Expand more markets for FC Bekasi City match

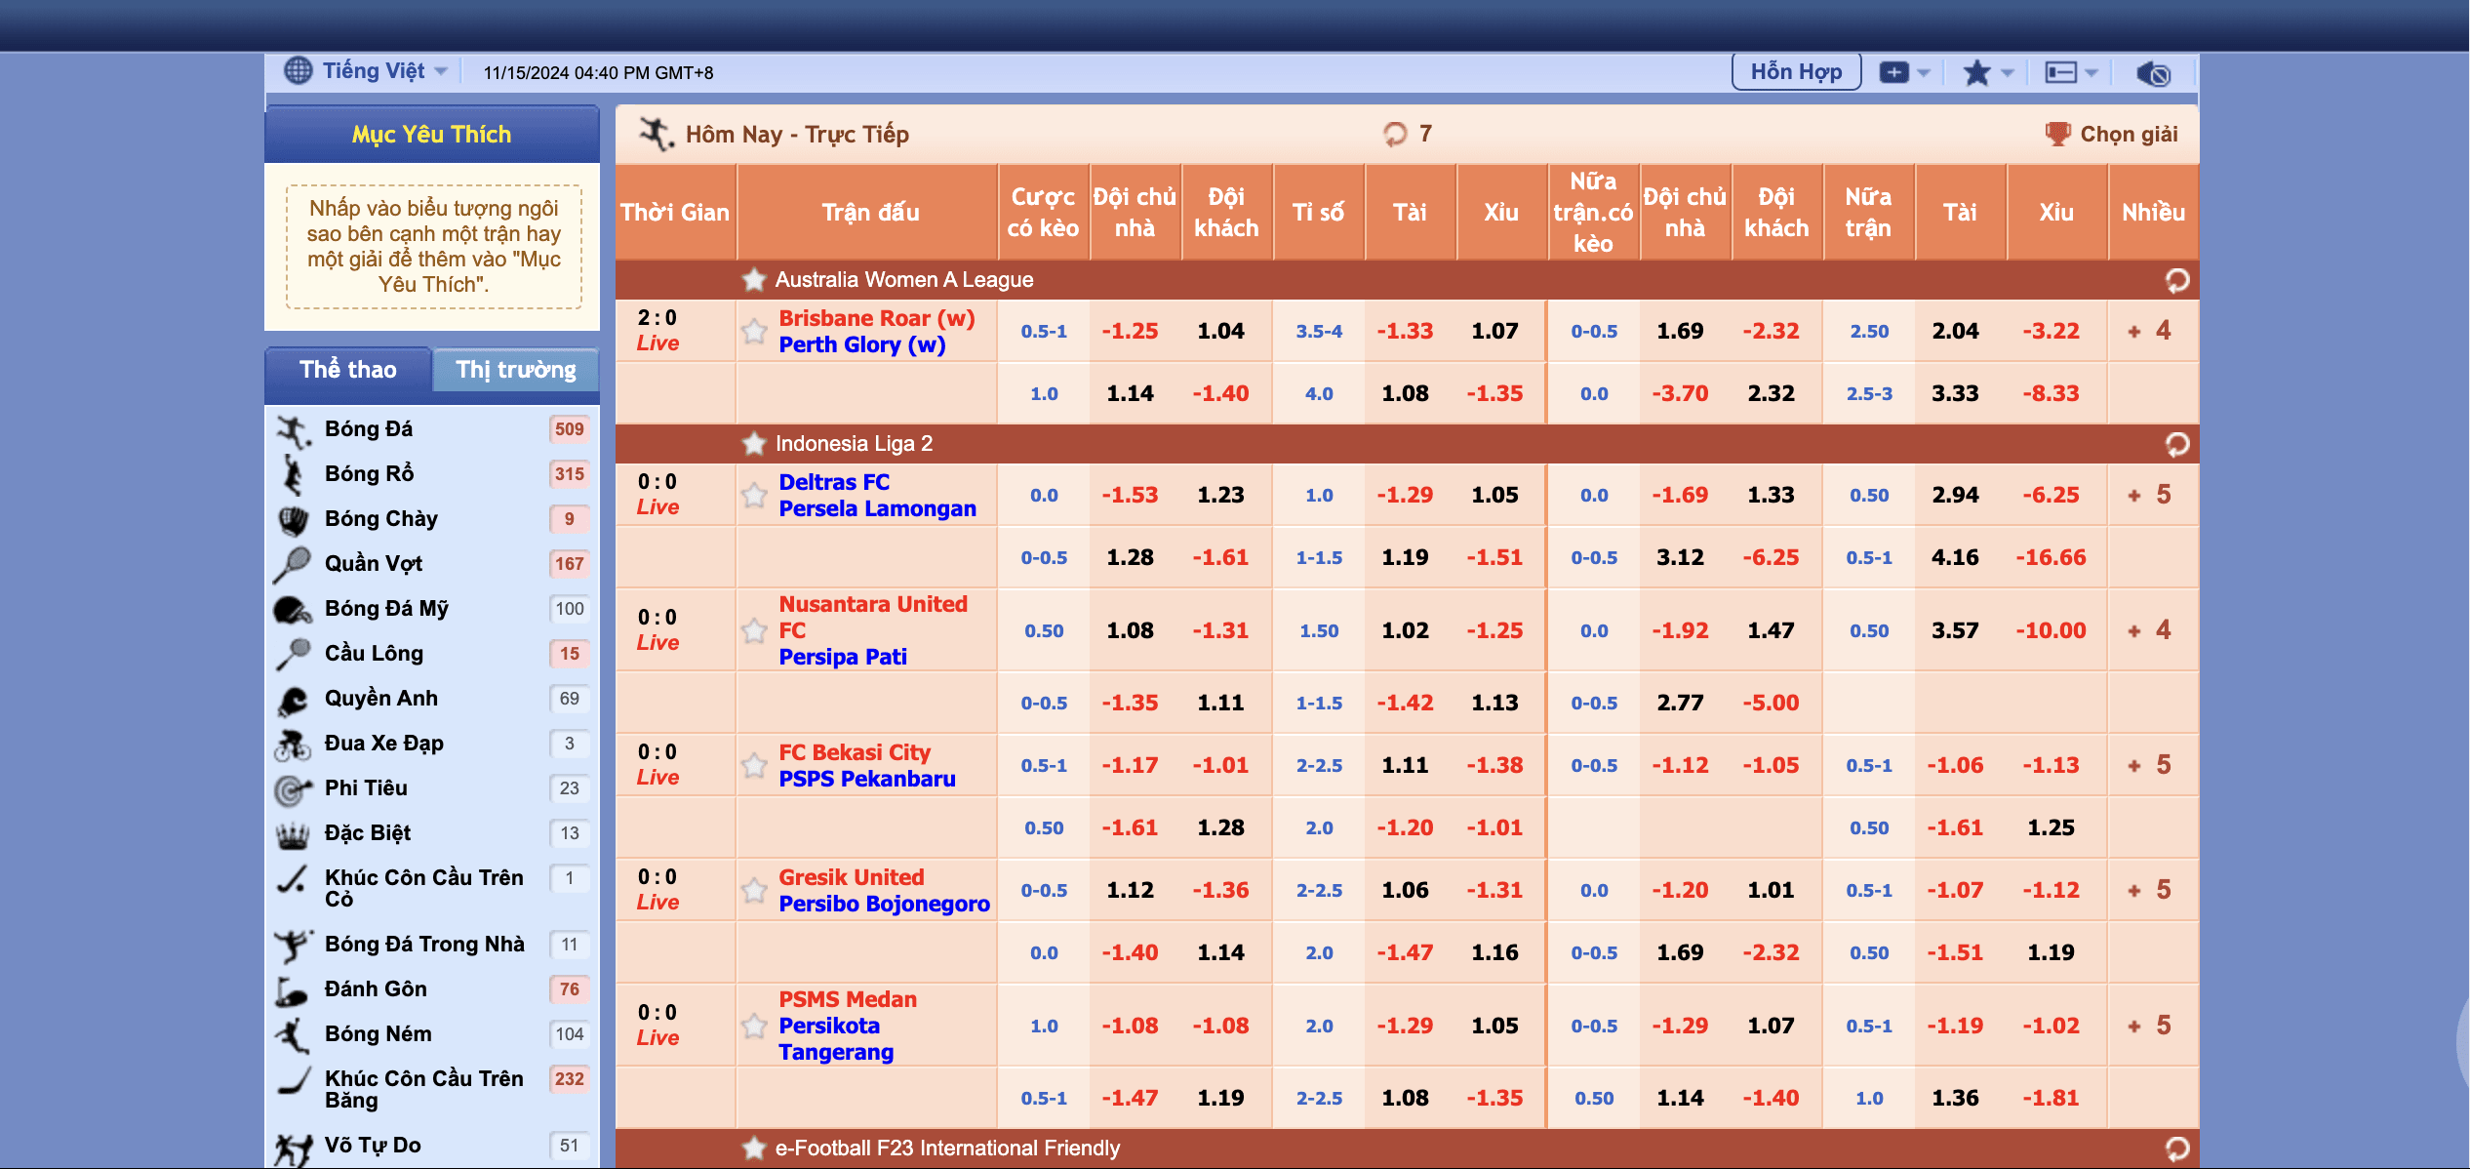pos(2151,765)
